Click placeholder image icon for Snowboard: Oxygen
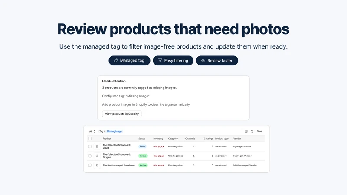The image size is (347, 195). (97, 156)
